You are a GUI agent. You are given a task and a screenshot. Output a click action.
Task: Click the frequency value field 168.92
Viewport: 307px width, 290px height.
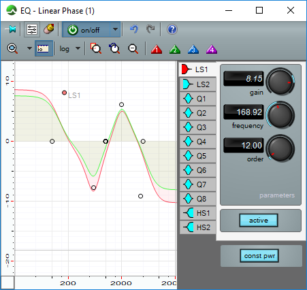244,112
